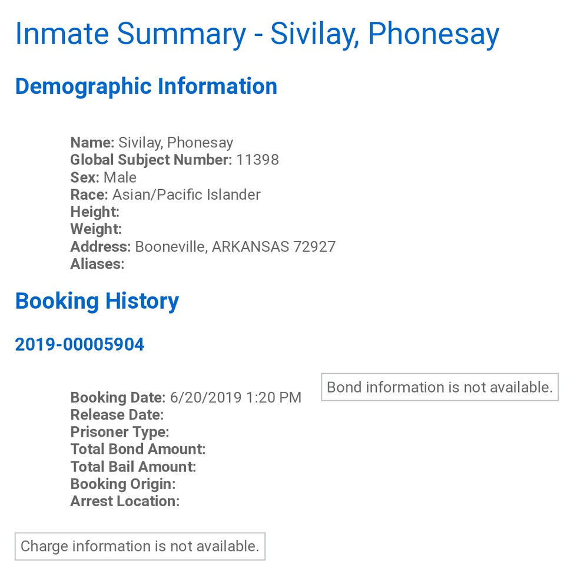Select the Release Date label

point(117,415)
